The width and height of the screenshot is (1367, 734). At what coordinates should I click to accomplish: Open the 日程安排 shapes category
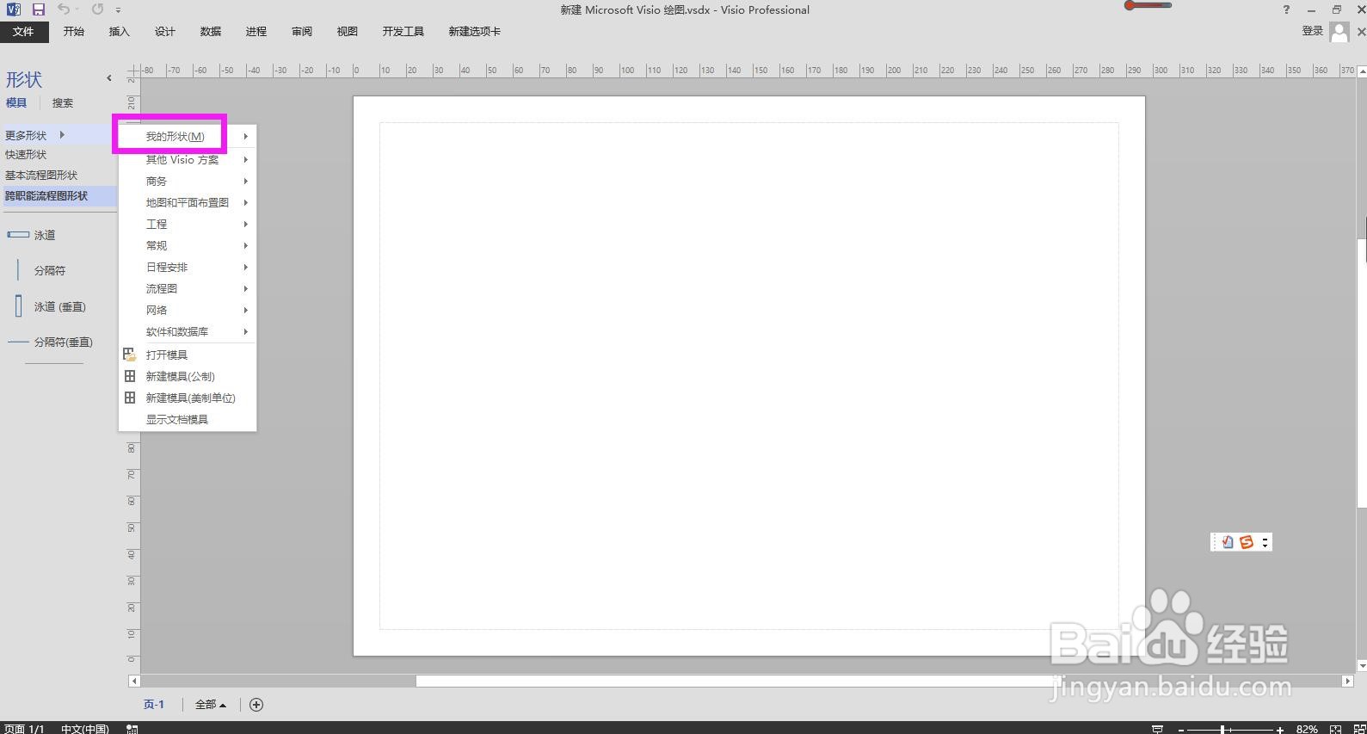tap(188, 268)
